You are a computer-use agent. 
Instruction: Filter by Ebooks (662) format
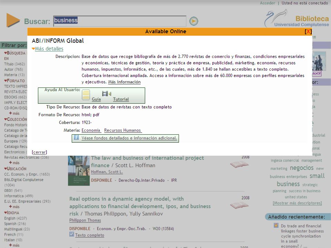[x=16, y=97]
